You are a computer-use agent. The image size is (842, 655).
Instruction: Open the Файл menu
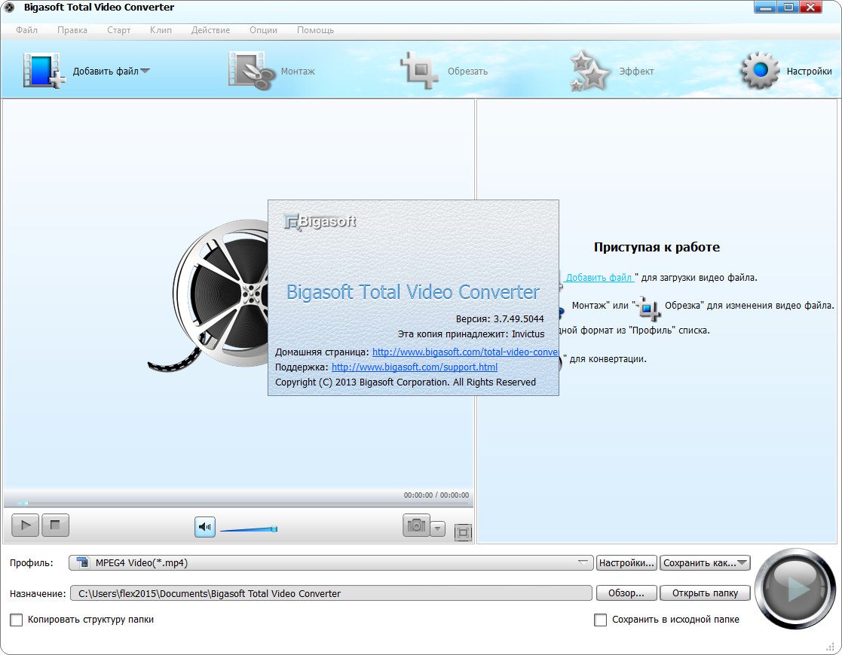(x=26, y=30)
